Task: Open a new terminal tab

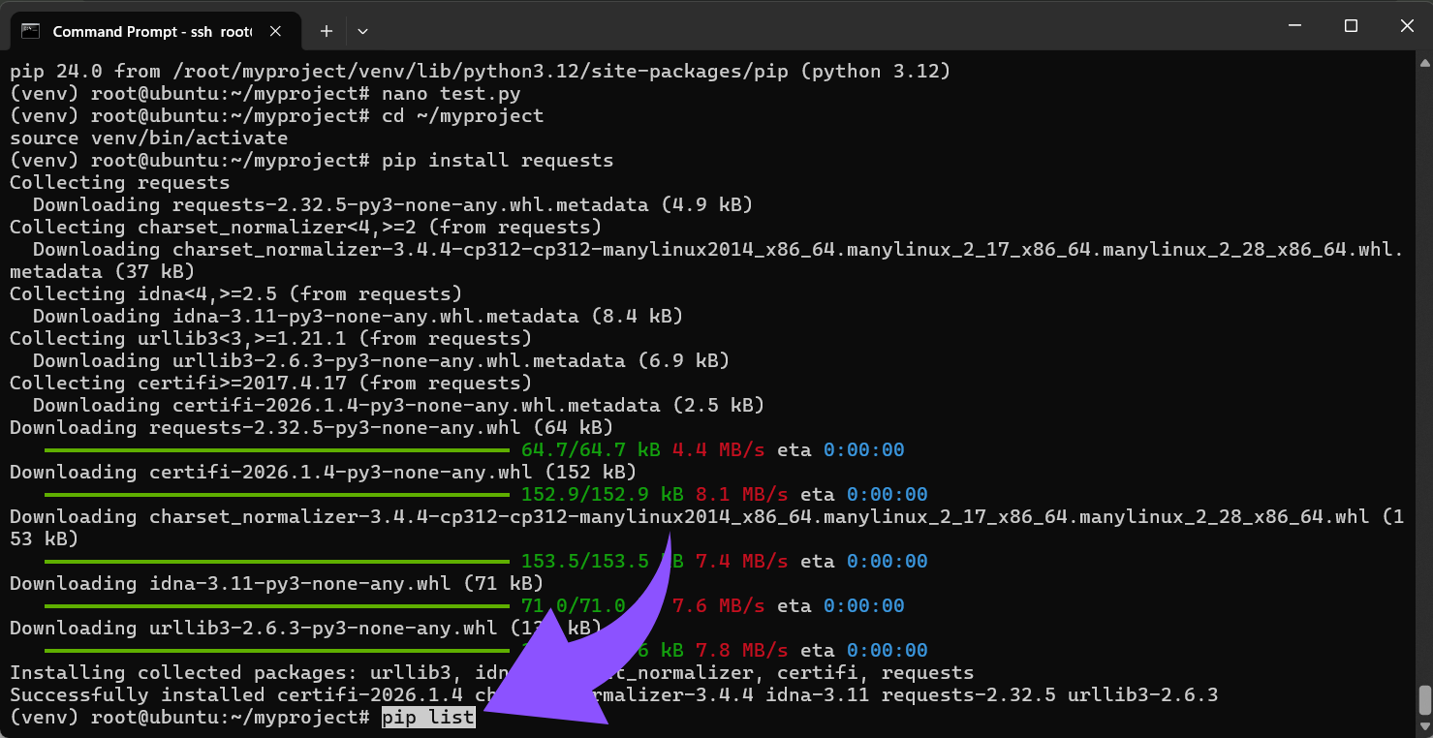Action: [327, 31]
